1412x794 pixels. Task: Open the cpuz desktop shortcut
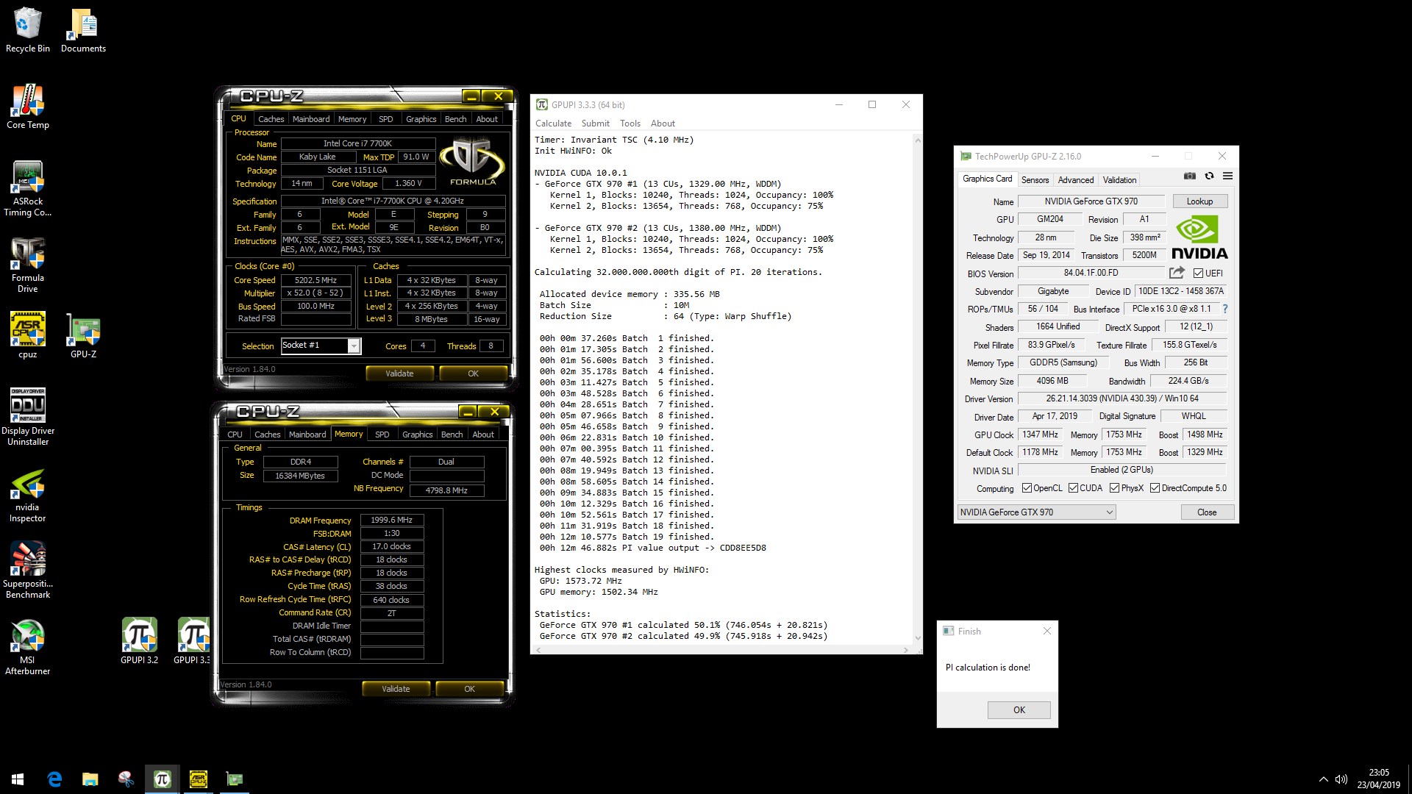coord(28,337)
